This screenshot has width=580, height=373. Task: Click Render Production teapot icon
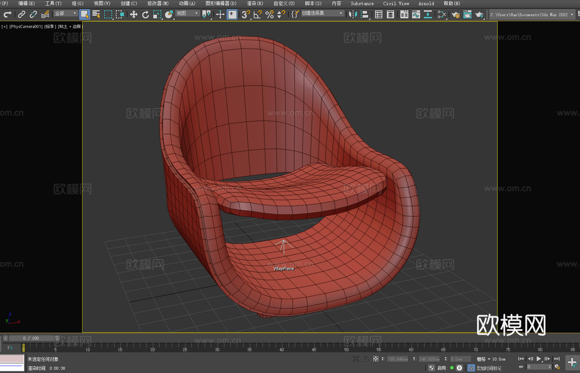point(479,14)
